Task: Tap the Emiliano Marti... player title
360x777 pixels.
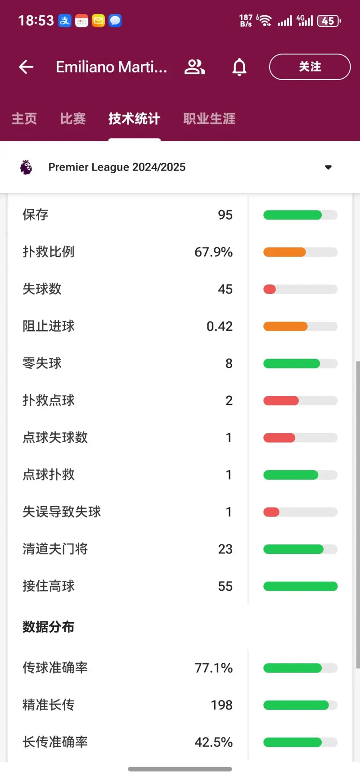Action: (112, 67)
